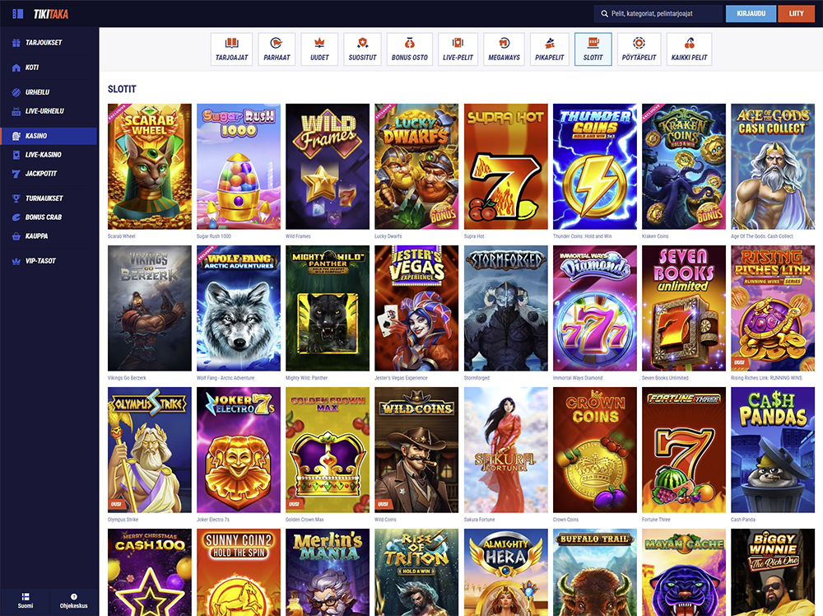
Task: Open the Sakura Fortune game thumbnail
Action: pyautogui.click(x=506, y=450)
